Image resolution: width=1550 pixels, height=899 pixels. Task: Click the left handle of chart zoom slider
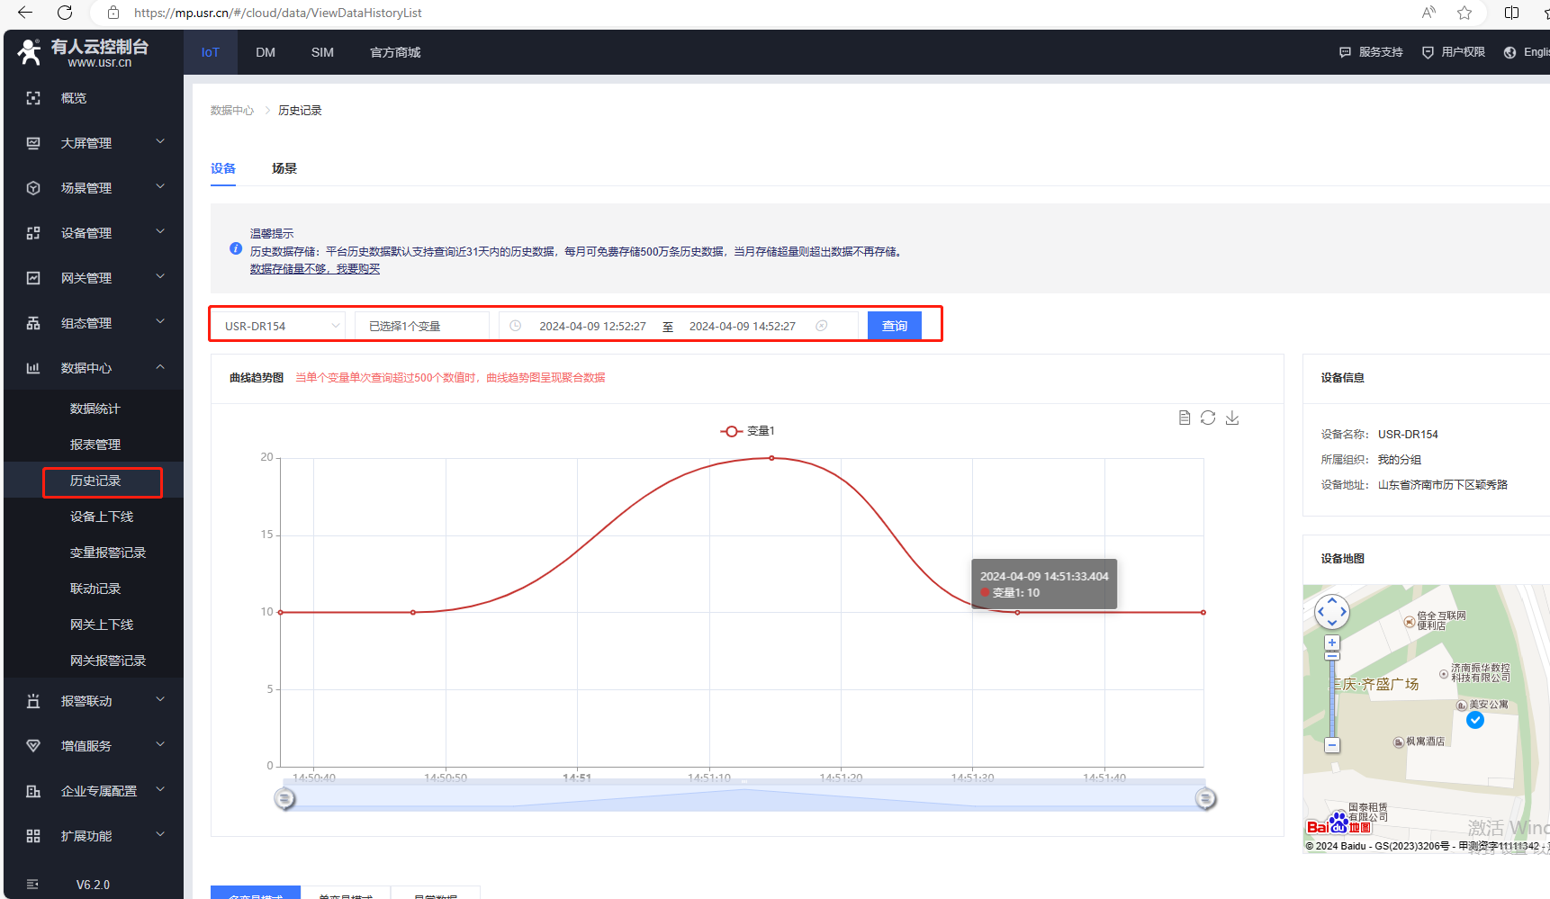(x=284, y=798)
